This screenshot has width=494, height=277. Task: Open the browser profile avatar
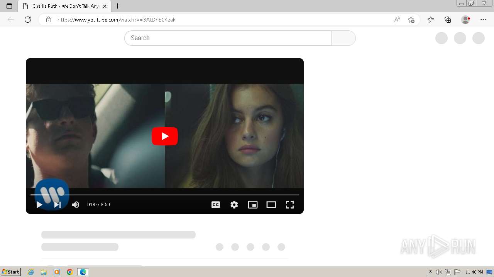pyautogui.click(x=466, y=20)
